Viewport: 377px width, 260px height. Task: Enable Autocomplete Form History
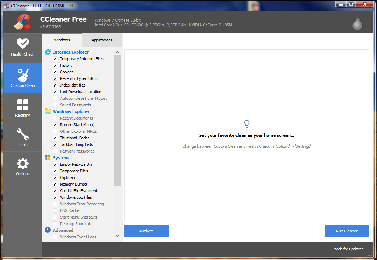[55, 98]
